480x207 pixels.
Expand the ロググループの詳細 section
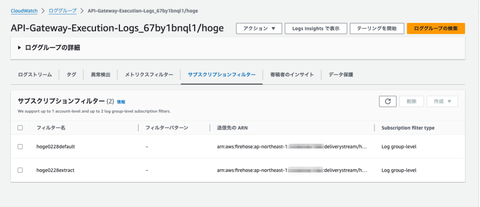coord(49,47)
